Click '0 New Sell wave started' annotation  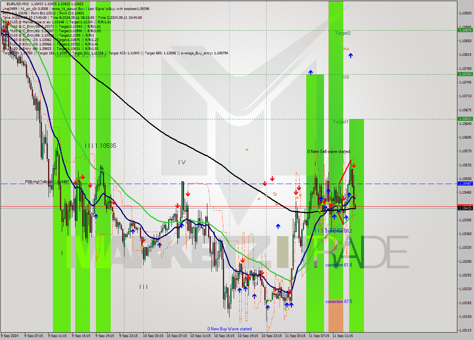pos(328,152)
